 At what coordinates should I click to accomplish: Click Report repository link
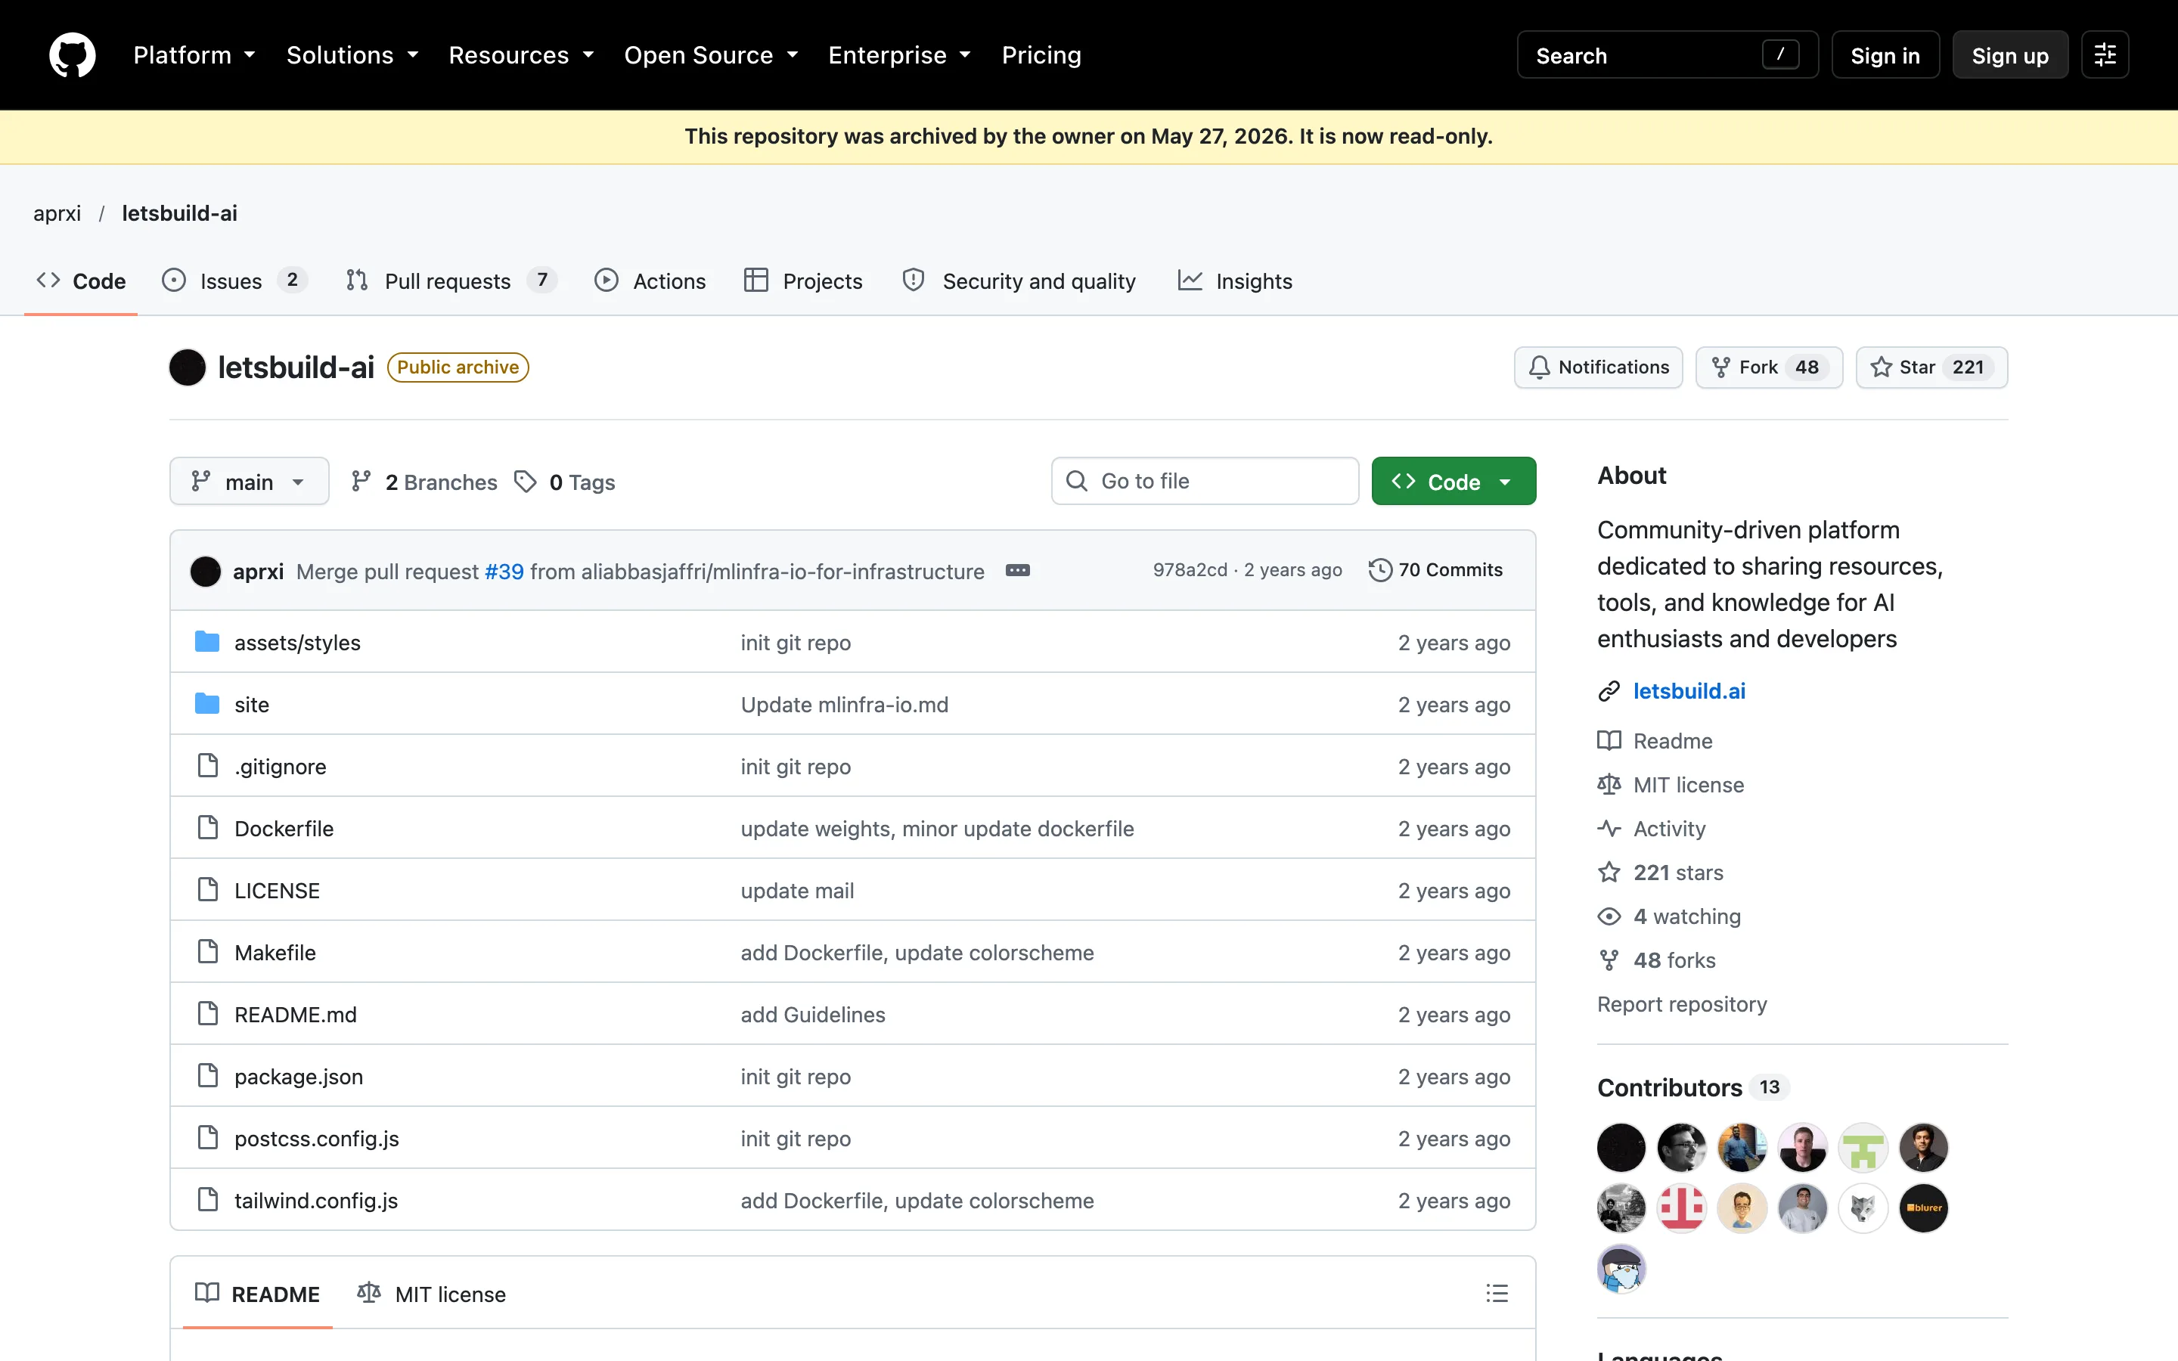(1681, 1003)
